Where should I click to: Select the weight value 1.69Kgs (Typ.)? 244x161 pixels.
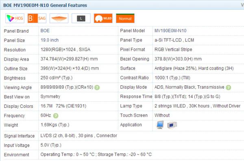(55, 125)
